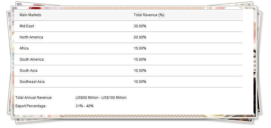Click the Southeast Asia market label

(x=32, y=82)
